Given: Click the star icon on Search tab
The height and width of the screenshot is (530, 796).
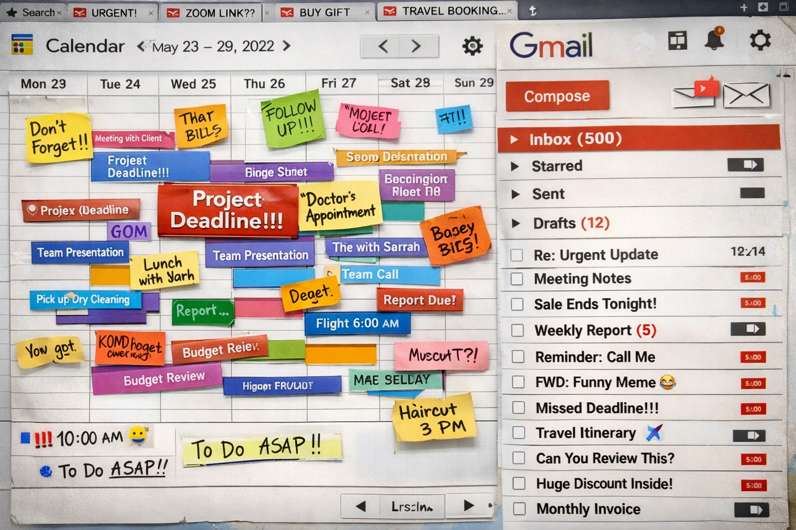Looking at the screenshot, I should tap(11, 12).
